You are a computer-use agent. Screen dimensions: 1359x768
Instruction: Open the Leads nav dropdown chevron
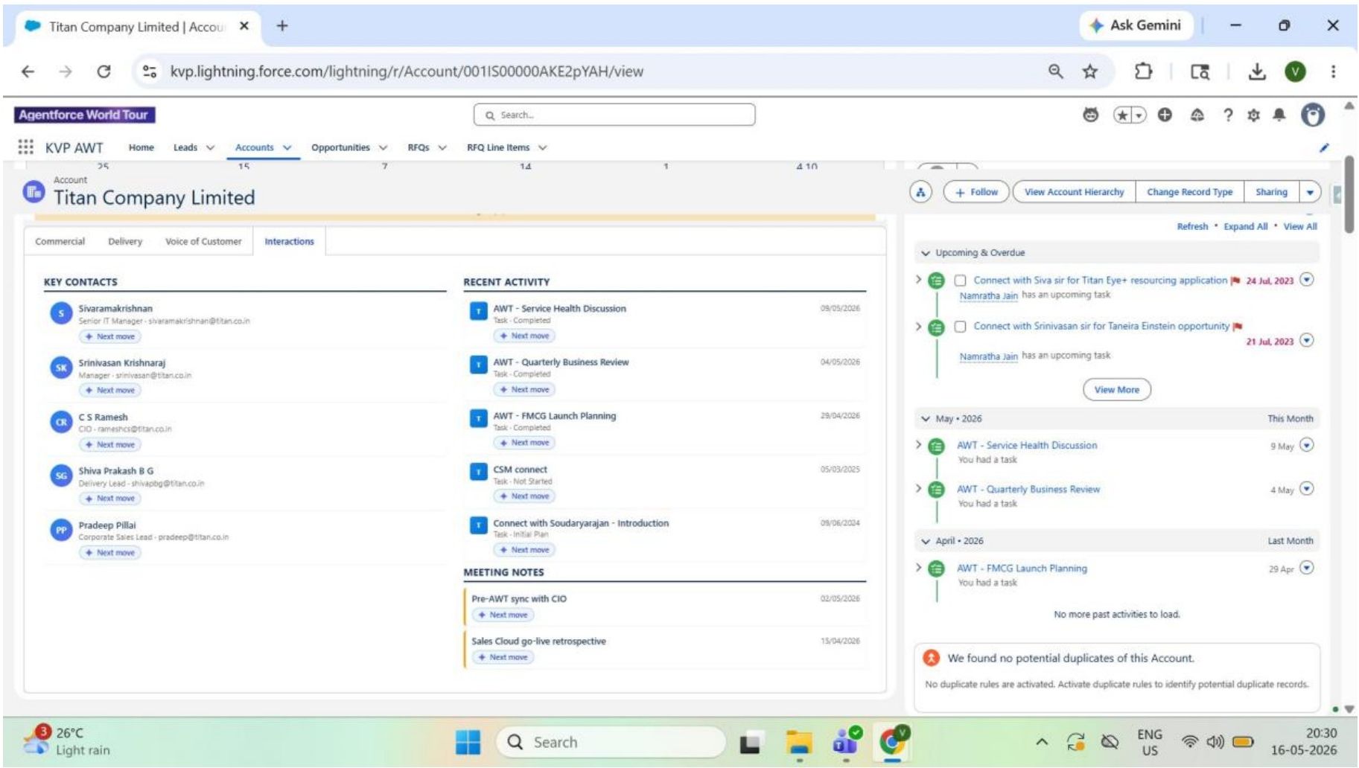pyautogui.click(x=211, y=147)
